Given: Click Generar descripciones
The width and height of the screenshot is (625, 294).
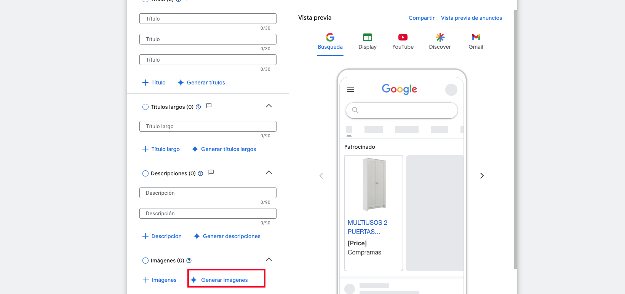Looking at the screenshot, I should point(227,236).
